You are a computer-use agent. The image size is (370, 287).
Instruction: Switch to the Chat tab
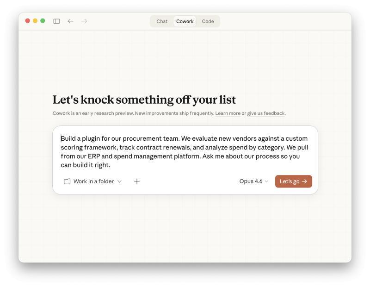pos(162,21)
